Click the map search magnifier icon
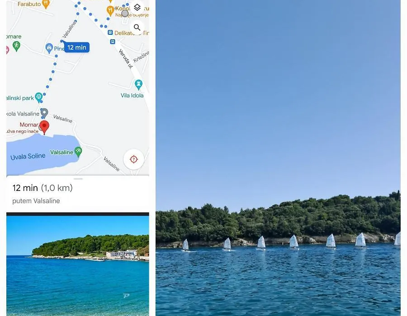 pos(137,28)
